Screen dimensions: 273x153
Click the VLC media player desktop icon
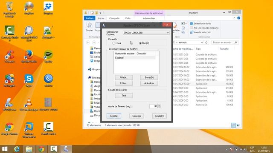(x=29, y=105)
